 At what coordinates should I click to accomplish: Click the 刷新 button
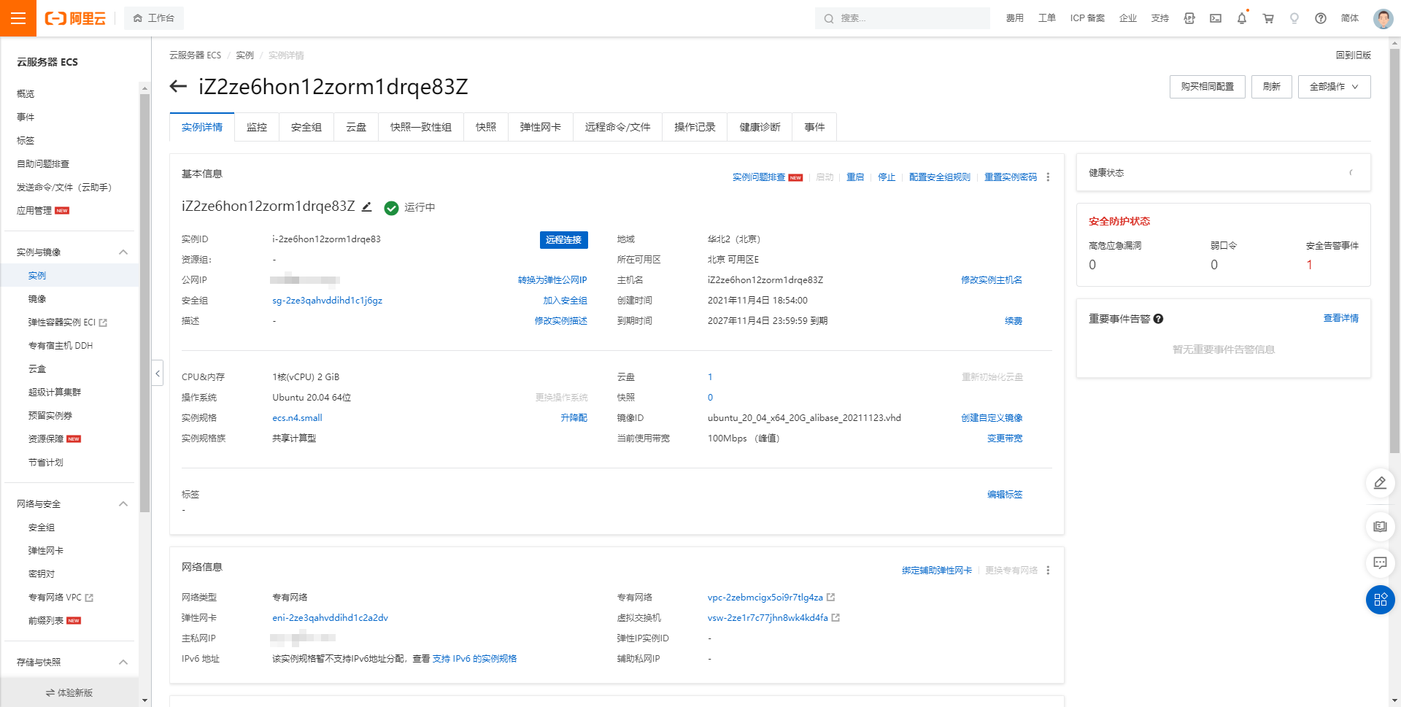pos(1272,87)
